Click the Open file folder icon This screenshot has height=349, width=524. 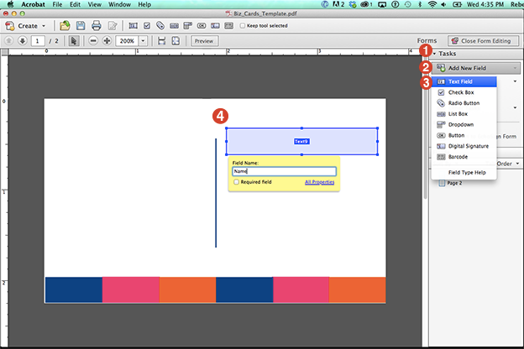tap(64, 26)
